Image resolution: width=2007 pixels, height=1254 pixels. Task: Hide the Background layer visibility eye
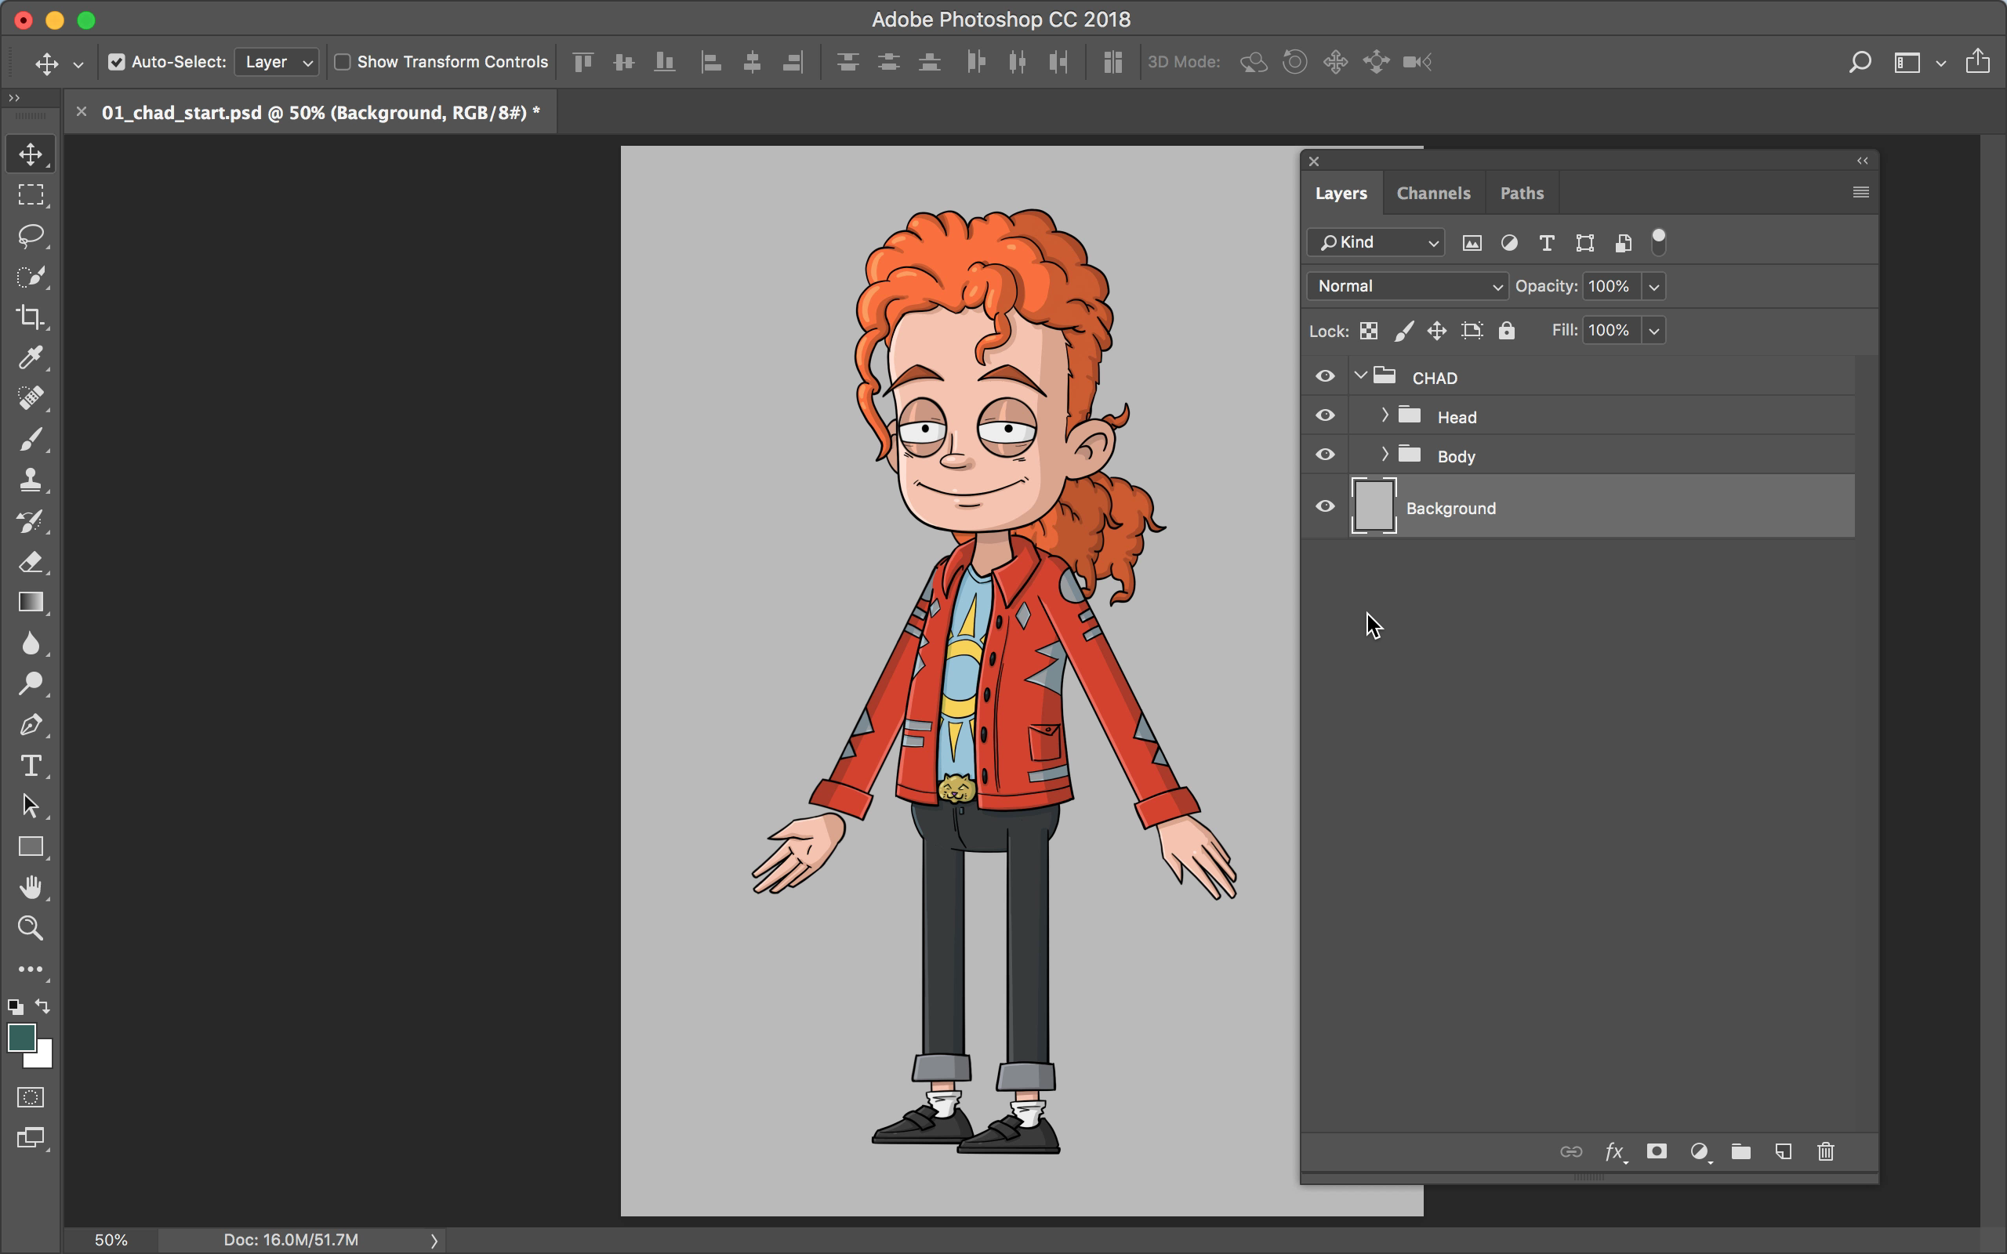1324,506
